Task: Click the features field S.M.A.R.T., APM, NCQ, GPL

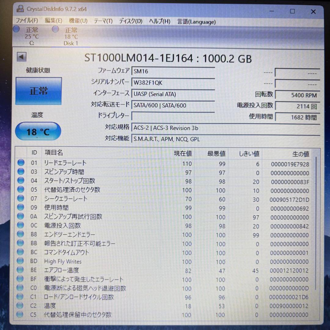Action: tap(226, 139)
